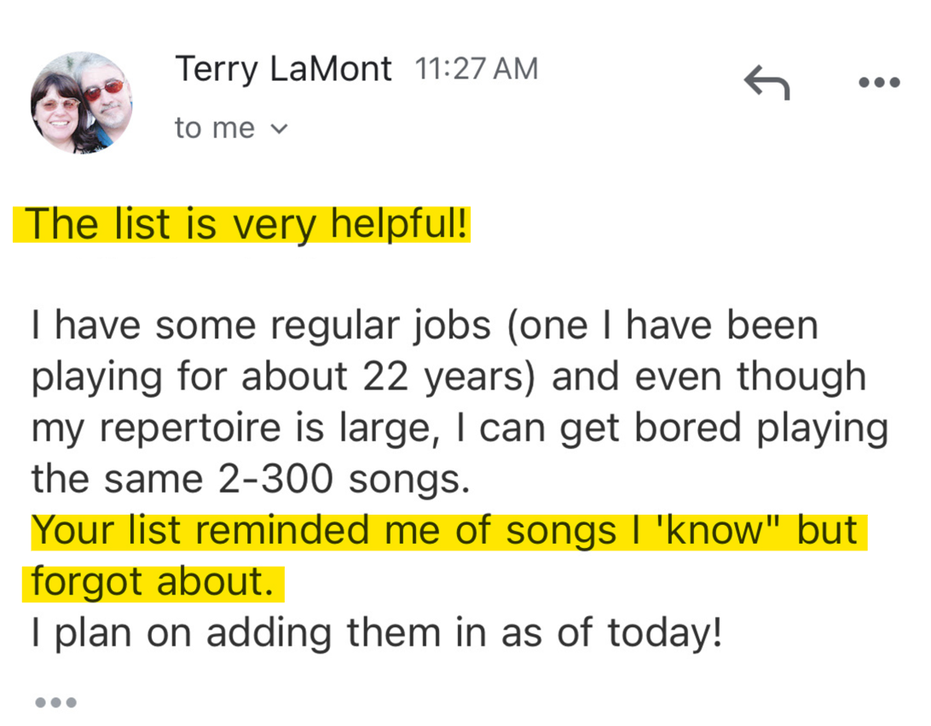Screen dimensions: 931x726
Task: Show trimmed content using the bottom ellipsis
Action: tap(55, 703)
